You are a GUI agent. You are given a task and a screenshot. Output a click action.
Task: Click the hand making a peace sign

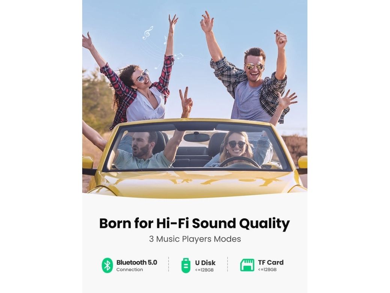pos(186,100)
